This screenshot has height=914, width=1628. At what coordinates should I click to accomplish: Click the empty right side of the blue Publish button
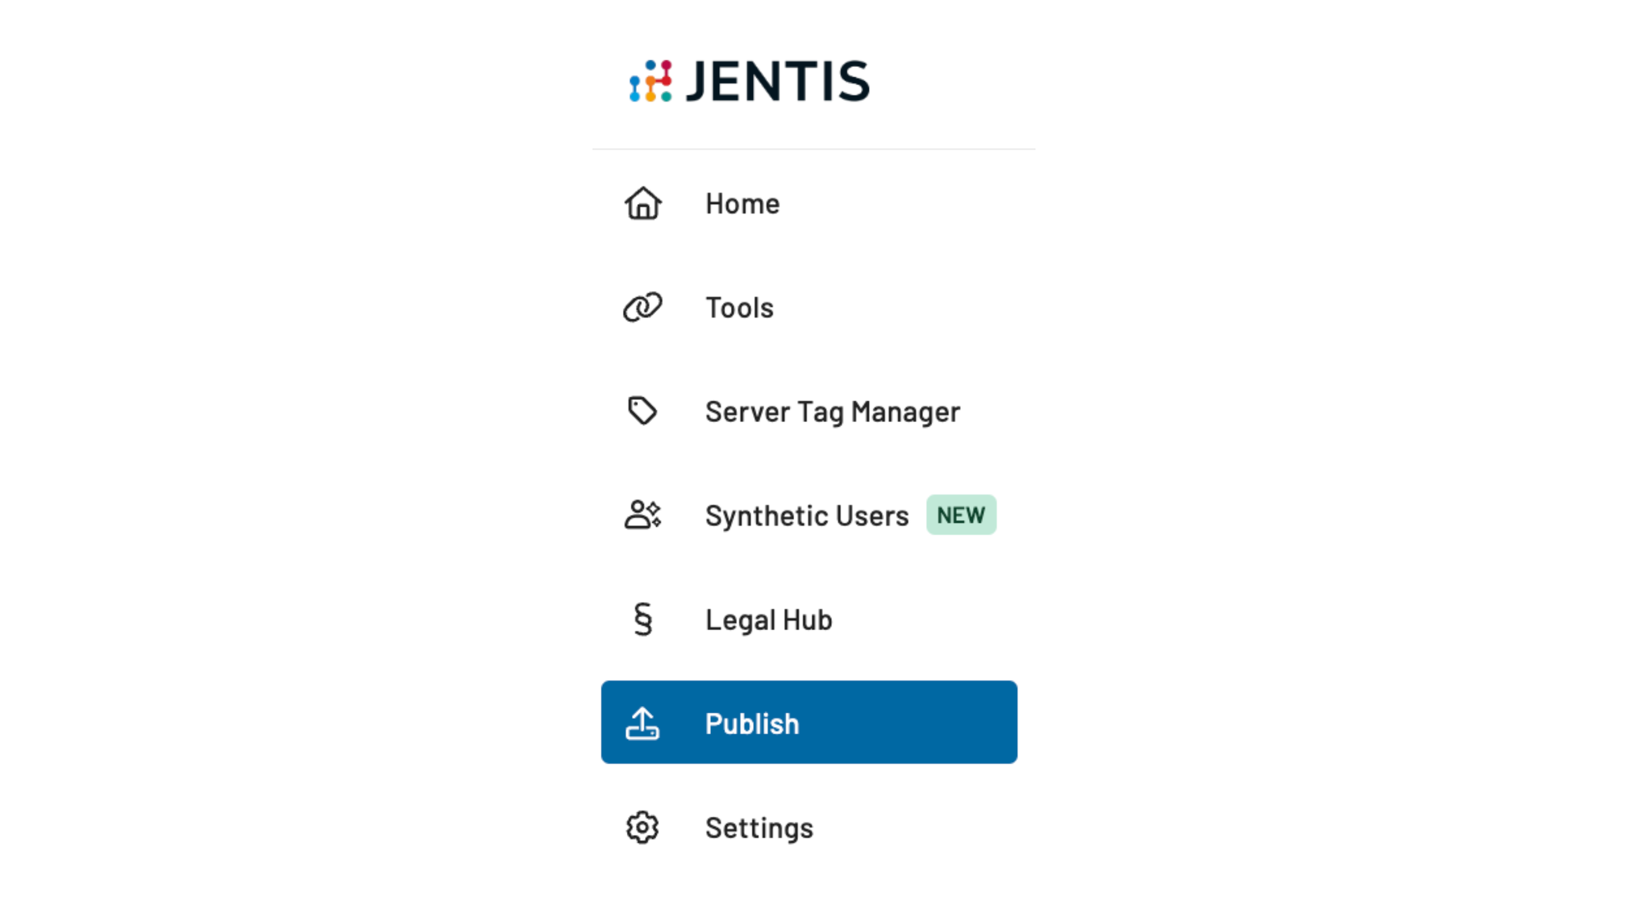(922, 722)
